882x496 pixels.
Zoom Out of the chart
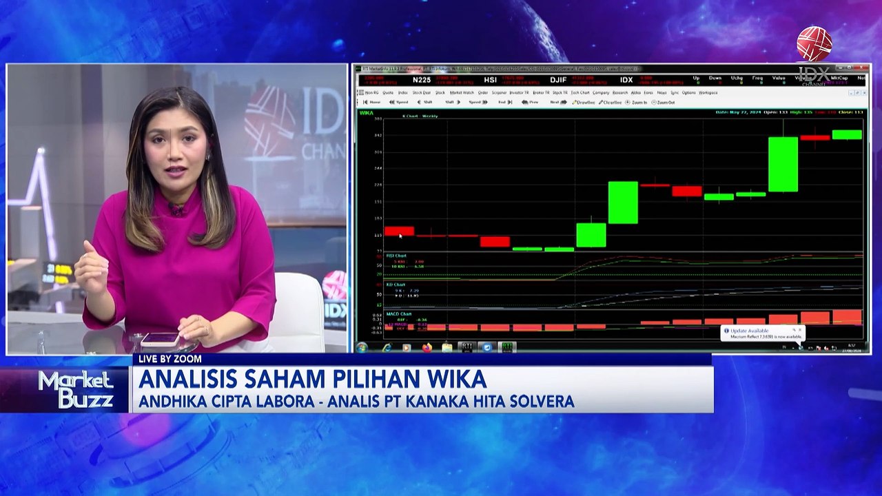tap(664, 102)
